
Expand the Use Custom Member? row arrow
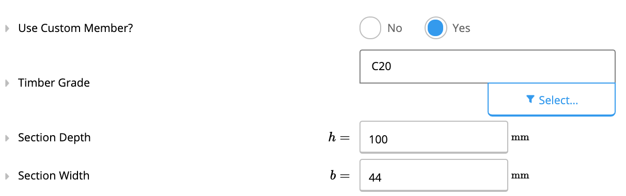[x=7, y=28]
